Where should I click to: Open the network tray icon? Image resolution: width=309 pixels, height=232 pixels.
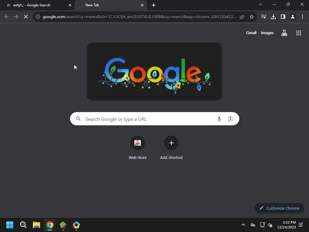tap(262, 225)
